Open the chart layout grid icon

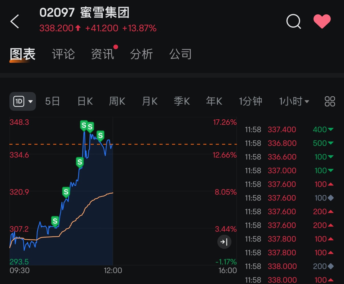330,101
